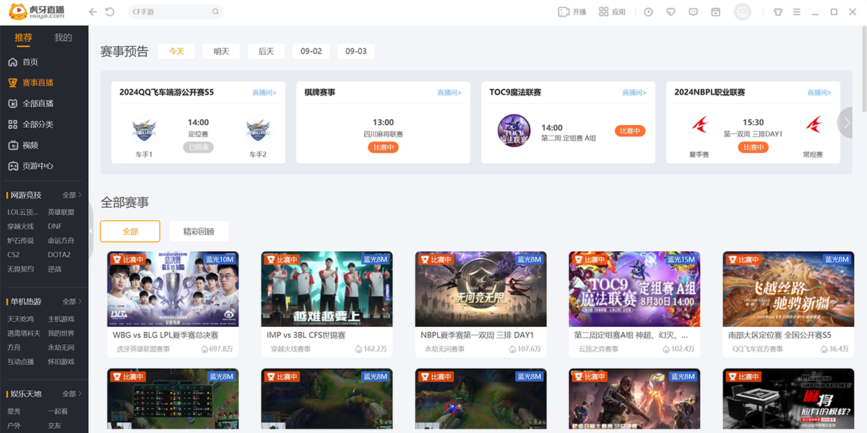Click 比赛中 button in TOC9 card
Screen dimensions: 867x433
pyautogui.click(x=630, y=131)
